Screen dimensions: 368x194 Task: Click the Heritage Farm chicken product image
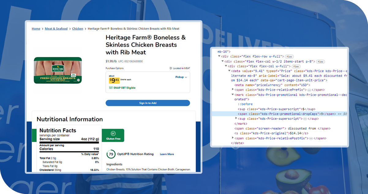[58, 70]
